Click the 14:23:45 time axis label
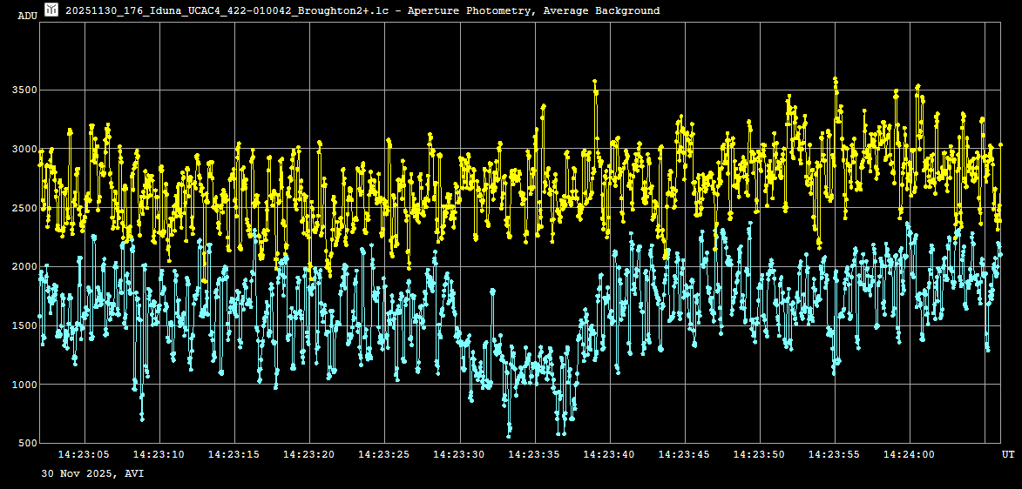Viewport: 1022px width, 489px height. point(685,454)
